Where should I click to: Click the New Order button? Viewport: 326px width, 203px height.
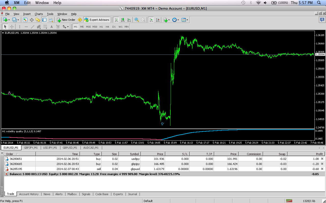coord(66,20)
